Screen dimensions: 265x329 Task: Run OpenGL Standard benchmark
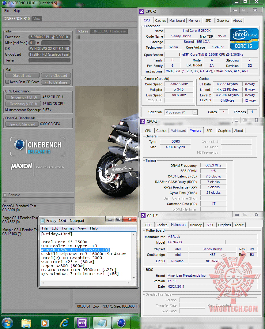click(x=22, y=124)
